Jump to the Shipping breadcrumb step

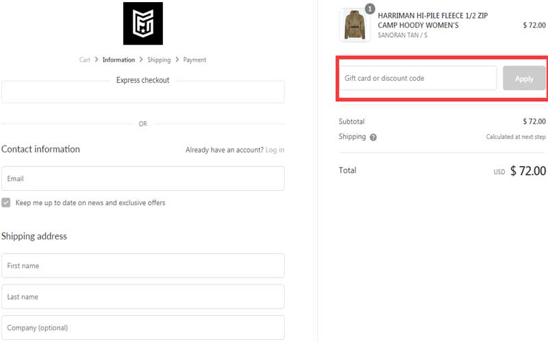click(x=159, y=60)
